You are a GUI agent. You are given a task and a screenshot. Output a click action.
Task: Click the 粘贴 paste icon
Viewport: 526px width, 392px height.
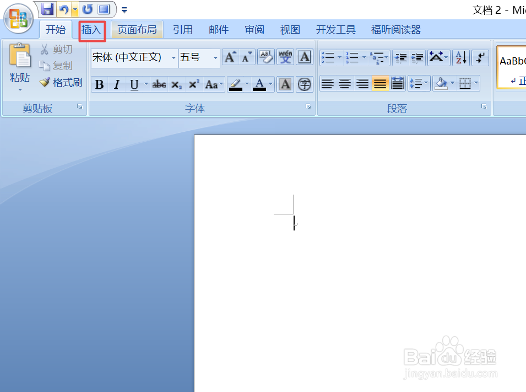tap(20, 56)
